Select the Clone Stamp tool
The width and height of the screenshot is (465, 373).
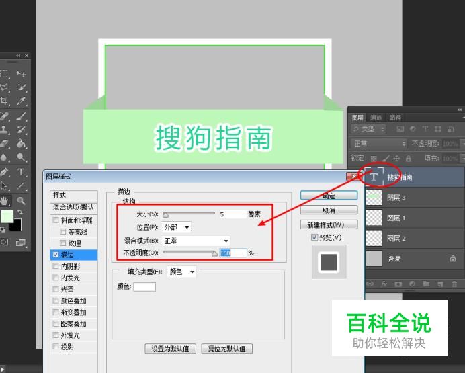4,130
